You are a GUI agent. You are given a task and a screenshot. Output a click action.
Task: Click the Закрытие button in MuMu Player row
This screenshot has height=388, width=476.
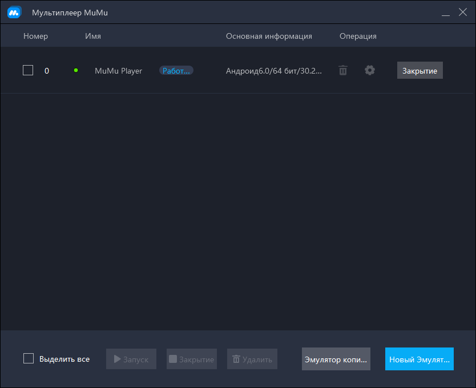pyautogui.click(x=420, y=70)
